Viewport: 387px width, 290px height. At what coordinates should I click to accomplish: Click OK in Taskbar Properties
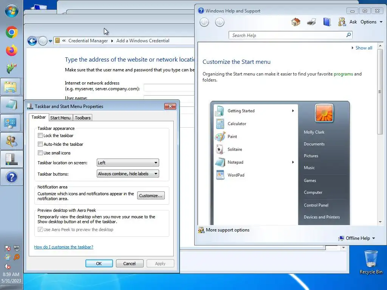[99, 263]
